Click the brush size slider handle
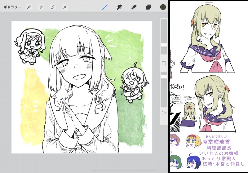Screen dimensions: 248x173 164,45
